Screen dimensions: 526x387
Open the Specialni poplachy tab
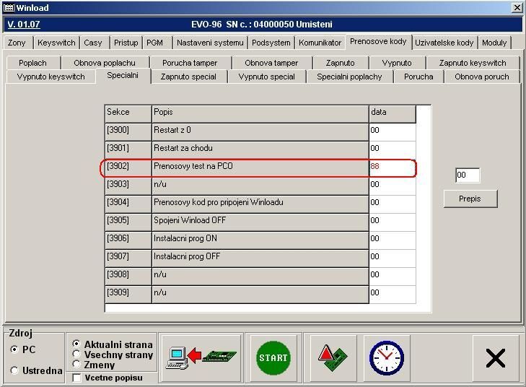point(349,77)
